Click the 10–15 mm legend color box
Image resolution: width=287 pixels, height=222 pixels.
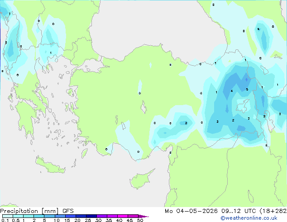pyautogui.click(x=60, y=216)
